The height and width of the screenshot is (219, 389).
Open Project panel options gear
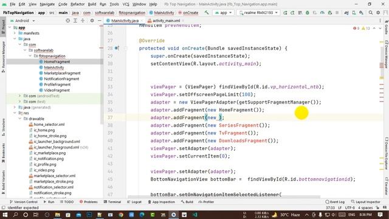(x=92, y=21)
